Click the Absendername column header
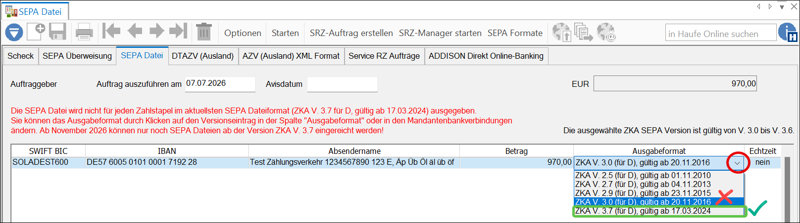The image size is (800, 223). [354, 151]
